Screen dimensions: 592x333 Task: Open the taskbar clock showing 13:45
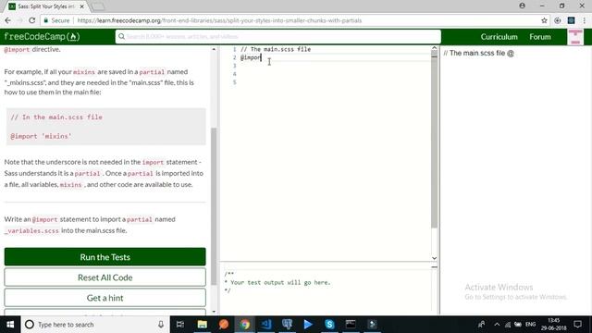click(553, 325)
